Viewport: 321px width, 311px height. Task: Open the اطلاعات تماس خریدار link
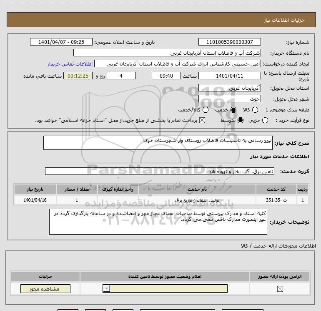point(70,64)
